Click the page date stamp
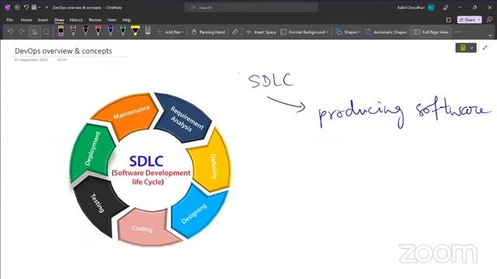The height and width of the screenshot is (279, 497). (31, 60)
